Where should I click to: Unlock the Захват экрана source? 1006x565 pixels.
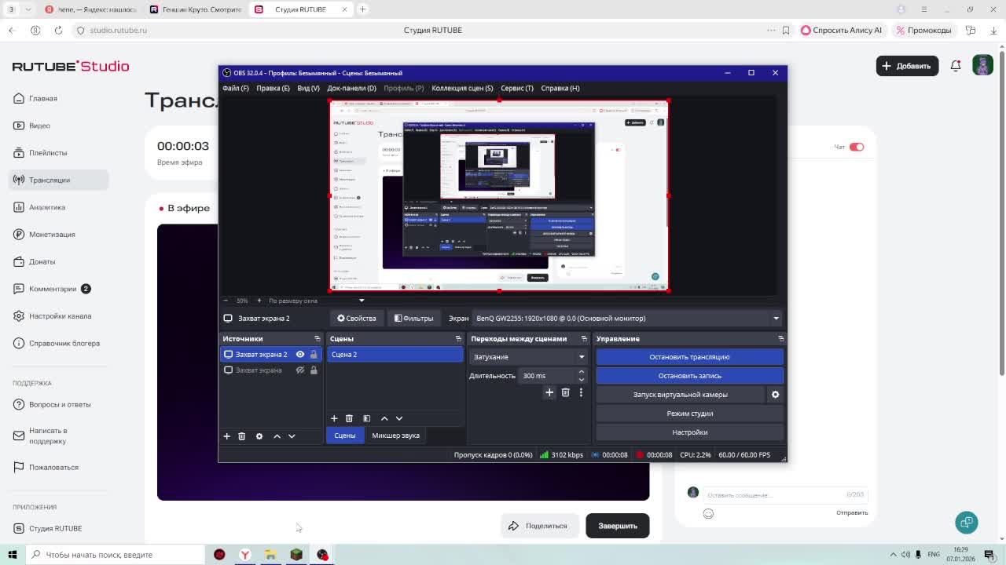tap(314, 370)
